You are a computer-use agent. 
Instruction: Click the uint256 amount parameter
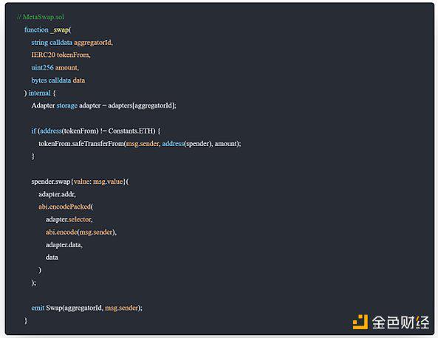coord(55,68)
